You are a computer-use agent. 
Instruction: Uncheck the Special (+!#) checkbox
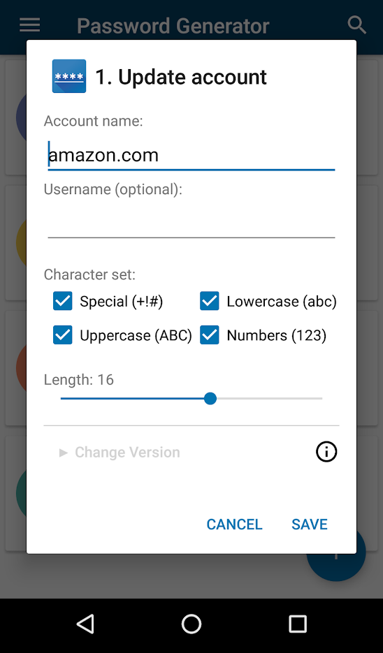pyautogui.click(x=63, y=301)
